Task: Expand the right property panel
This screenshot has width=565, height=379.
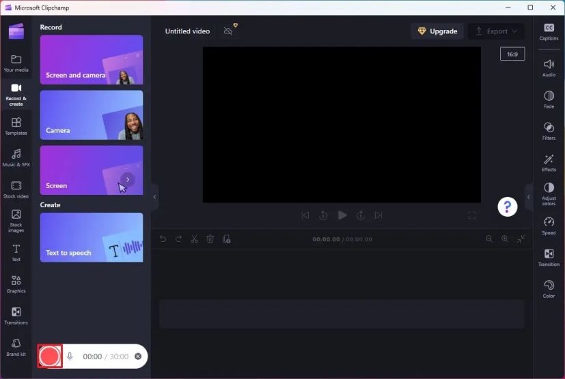Action: point(529,197)
